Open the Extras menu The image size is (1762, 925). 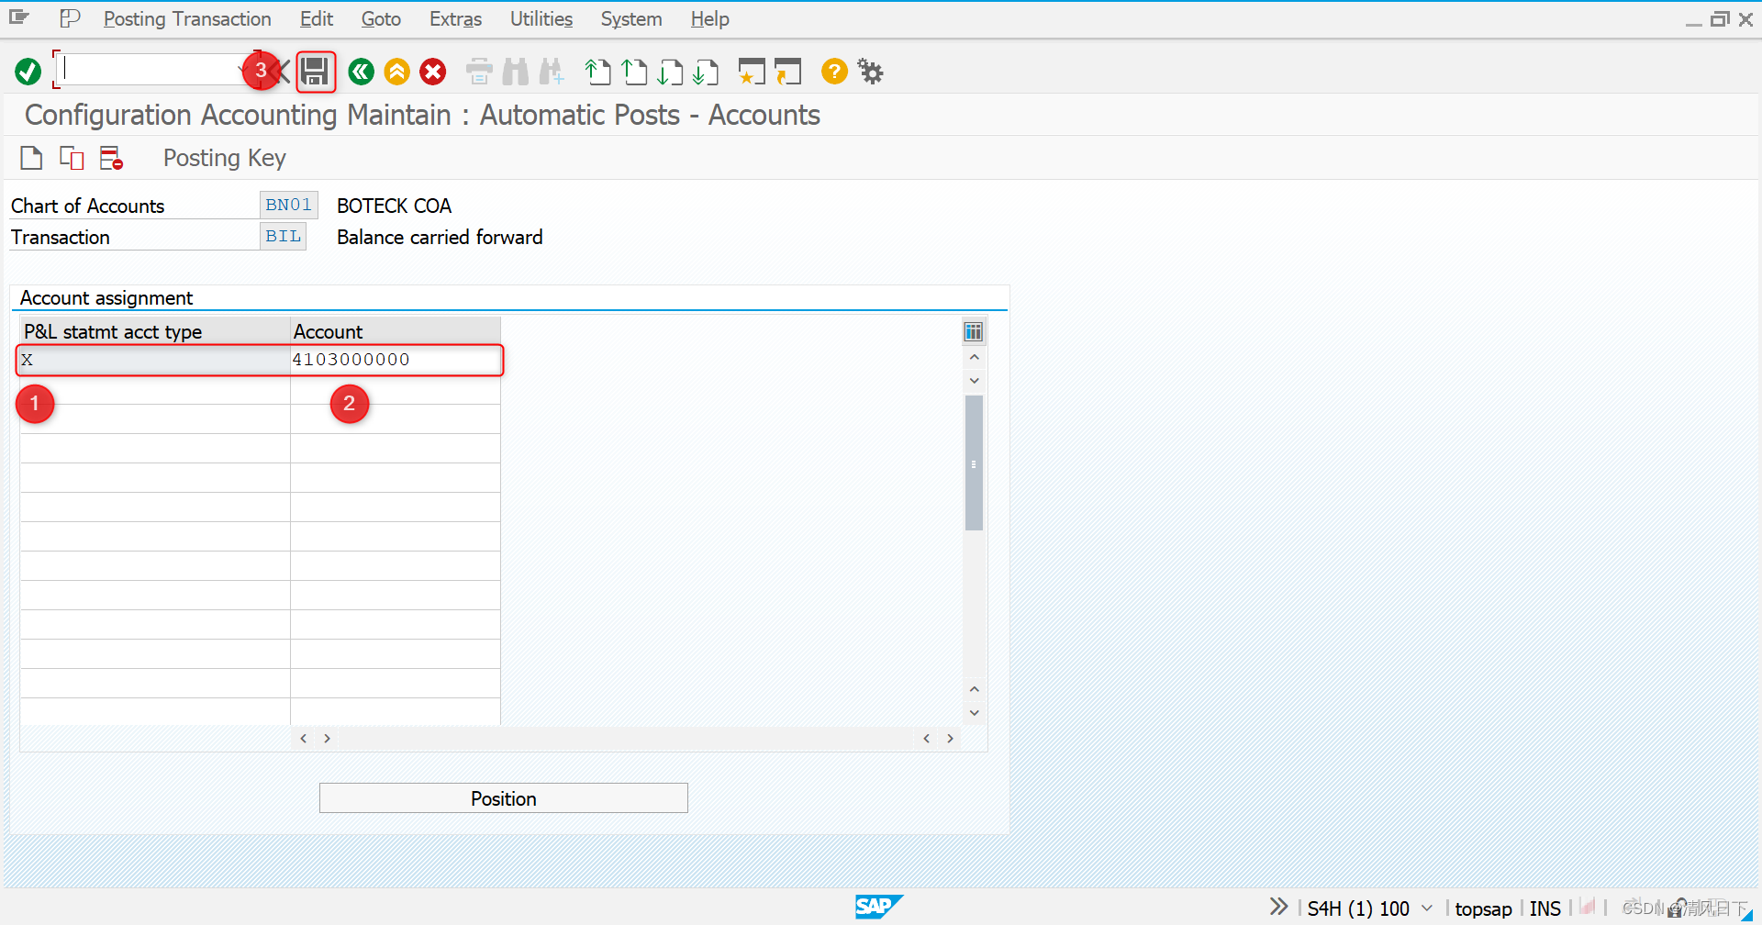pyautogui.click(x=455, y=19)
